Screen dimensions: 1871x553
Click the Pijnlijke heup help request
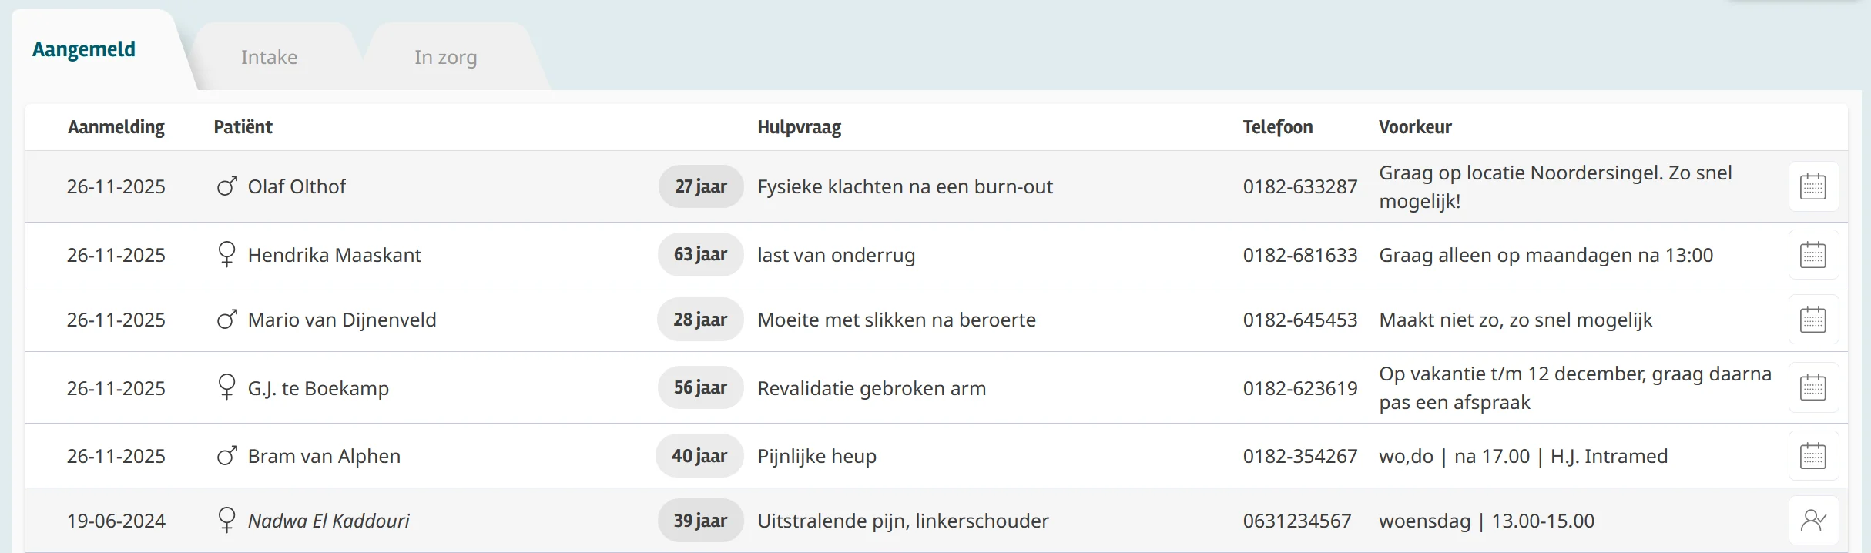tap(816, 456)
